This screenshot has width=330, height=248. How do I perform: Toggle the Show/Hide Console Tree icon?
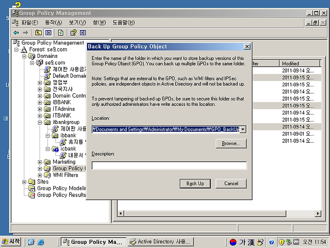pos(48,33)
